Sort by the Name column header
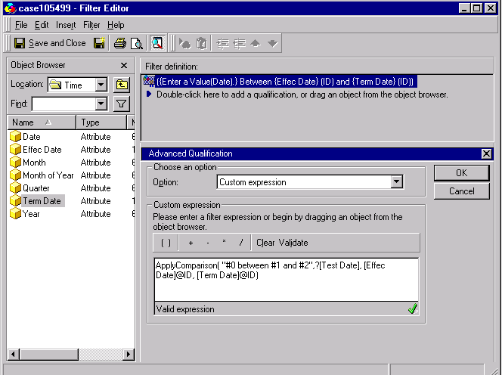The height and width of the screenshot is (375, 502). [42, 122]
